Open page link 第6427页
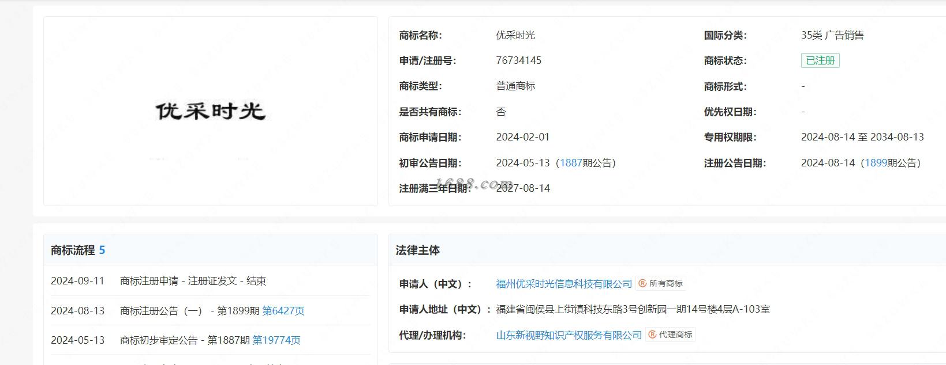Screen dimensions: 946x365 [283, 311]
